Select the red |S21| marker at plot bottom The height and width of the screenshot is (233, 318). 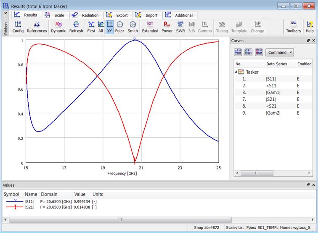point(135,160)
